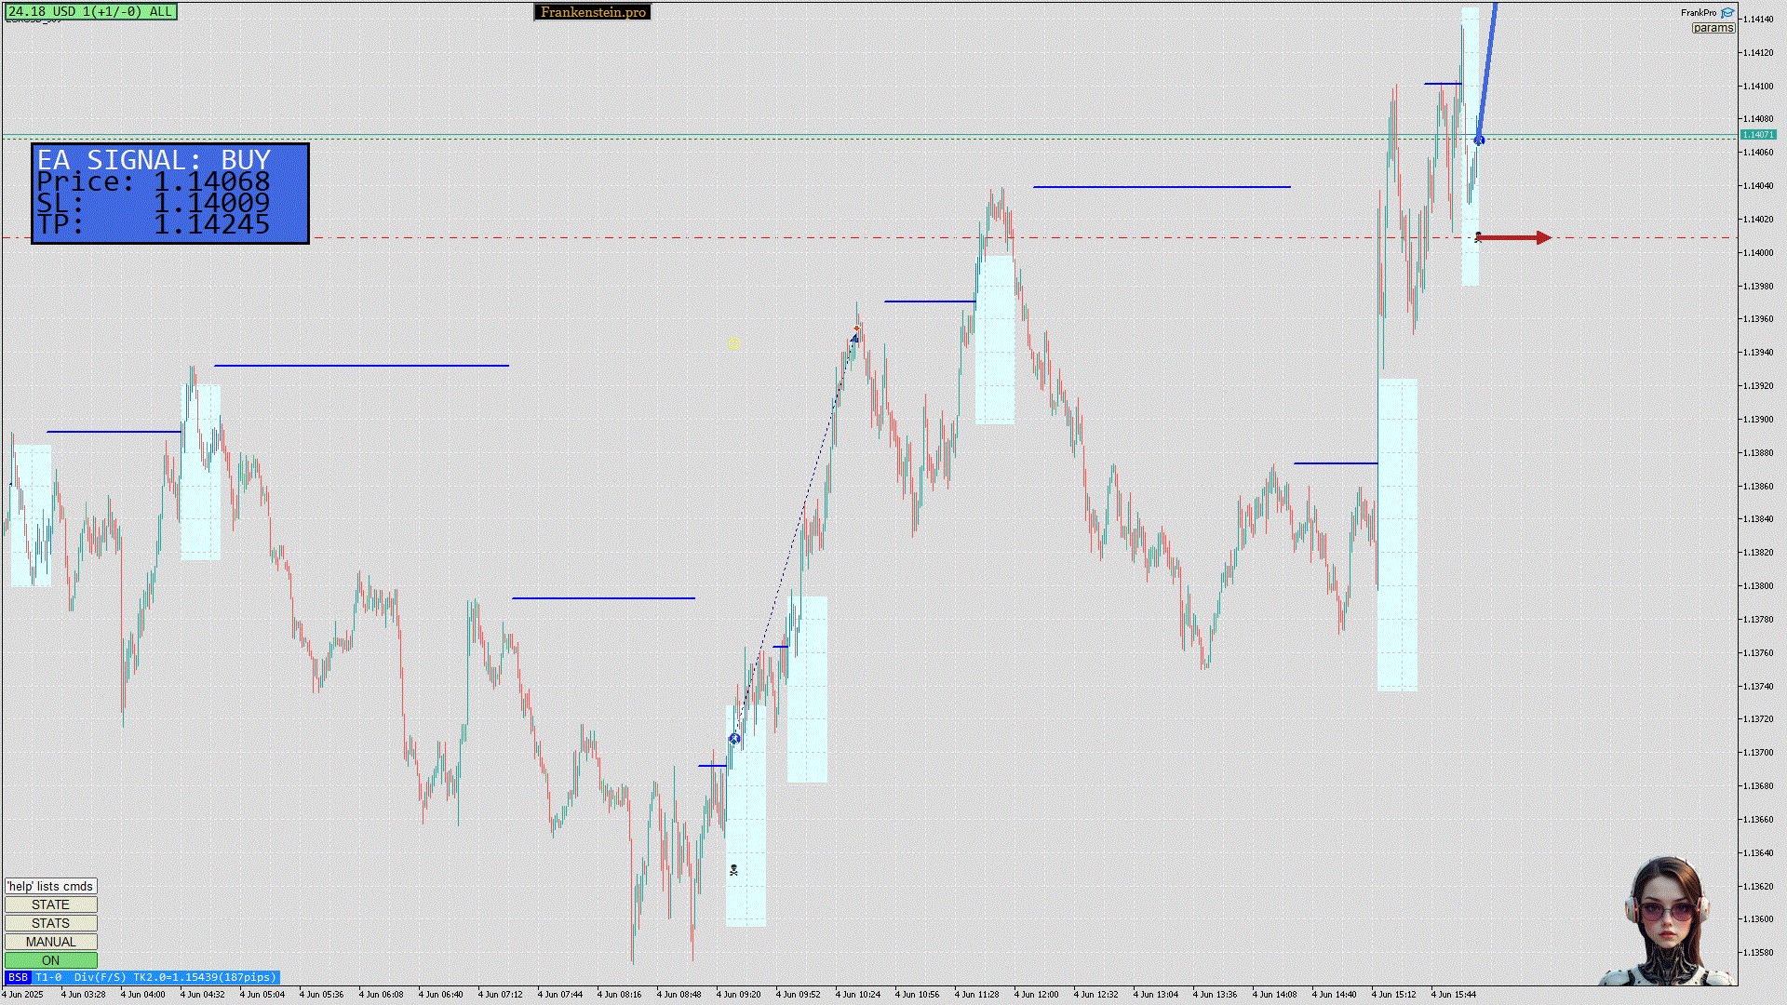This screenshot has width=1787, height=1005.
Task: Click the FrankPro graduation cap icon
Action: point(1727,13)
